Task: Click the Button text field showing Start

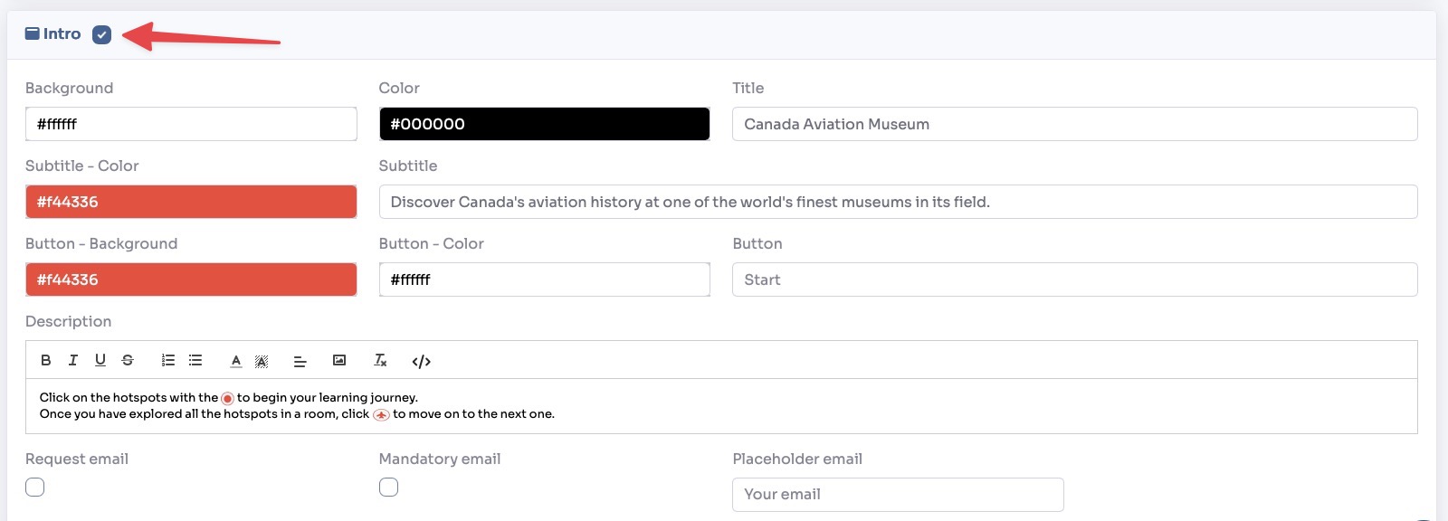Action: click(1075, 279)
